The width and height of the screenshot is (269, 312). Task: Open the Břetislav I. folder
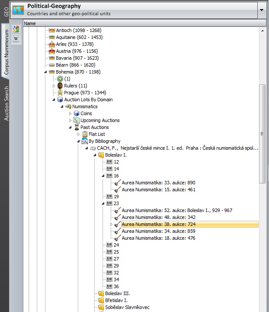[116, 300]
